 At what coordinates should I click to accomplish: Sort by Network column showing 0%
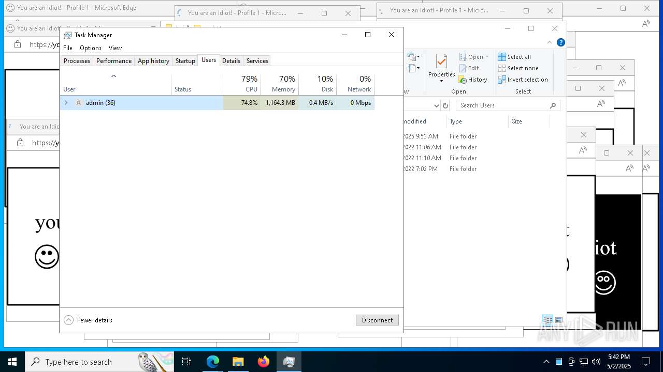[x=355, y=84]
